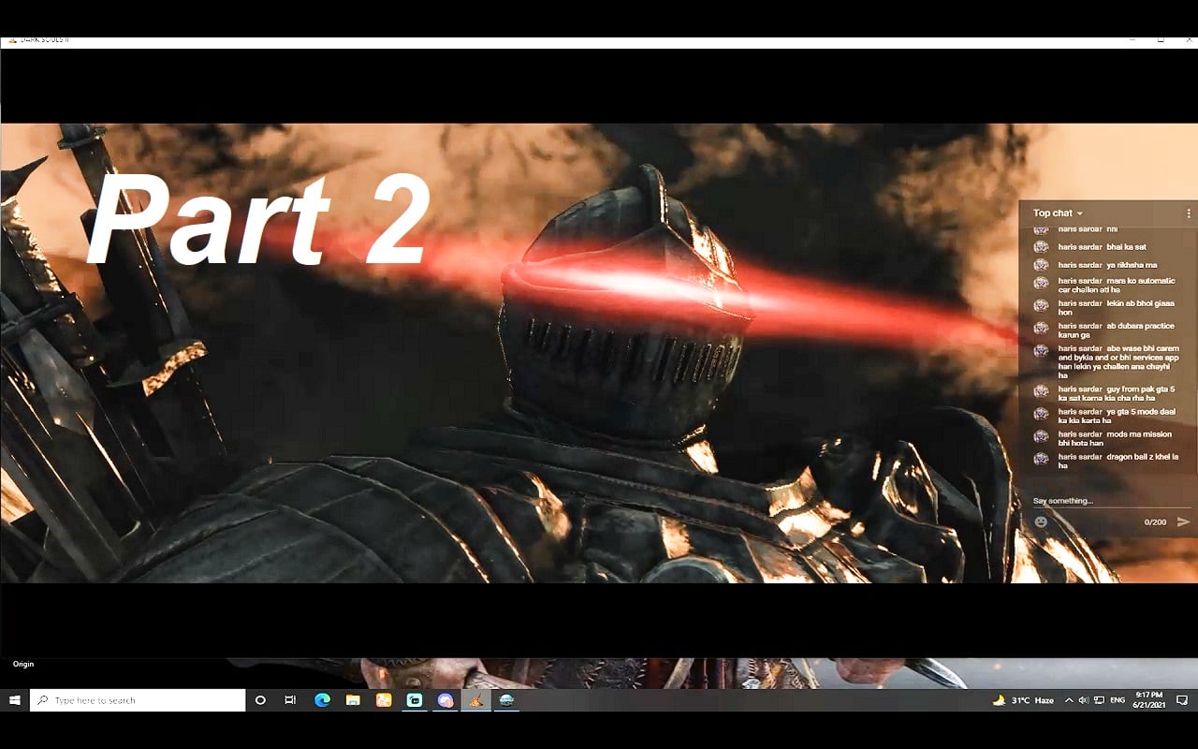Viewport: 1198px width, 749px height.
Task: Open the last running app on the taskbar
Action: [x=506, y=700]
